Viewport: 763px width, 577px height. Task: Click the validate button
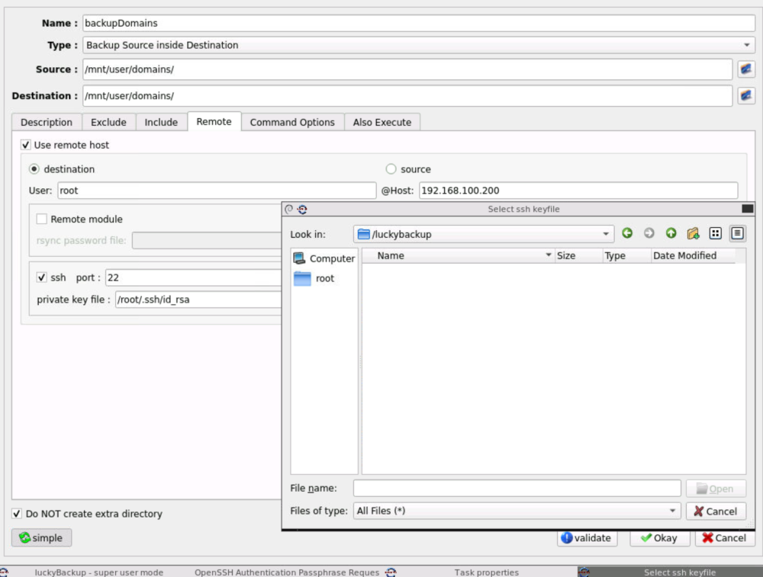587,538
